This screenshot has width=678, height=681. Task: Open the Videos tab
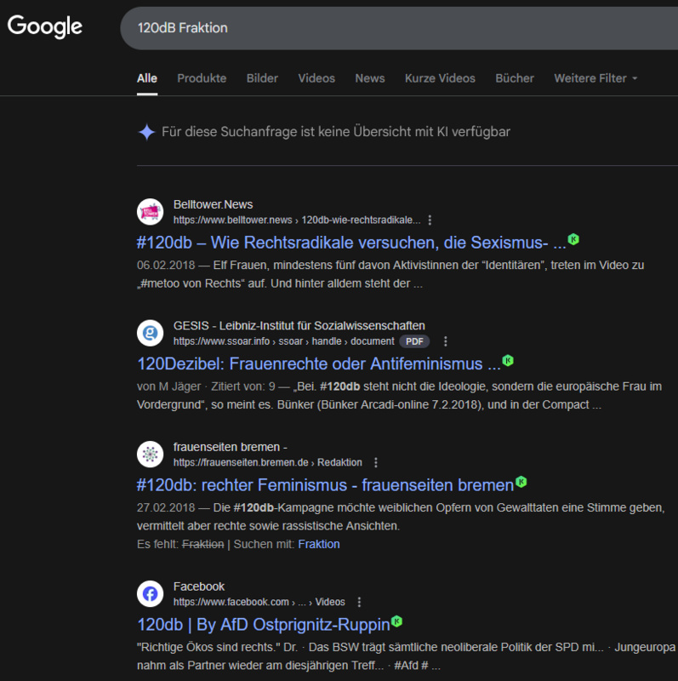tap(316, 78)
